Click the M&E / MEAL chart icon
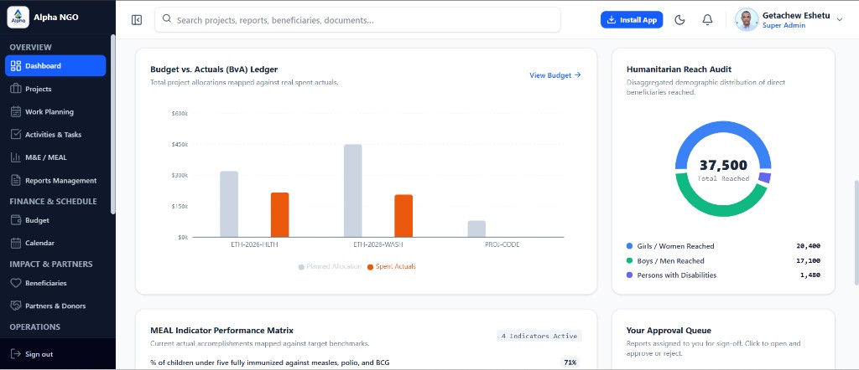 click(16, 157)
